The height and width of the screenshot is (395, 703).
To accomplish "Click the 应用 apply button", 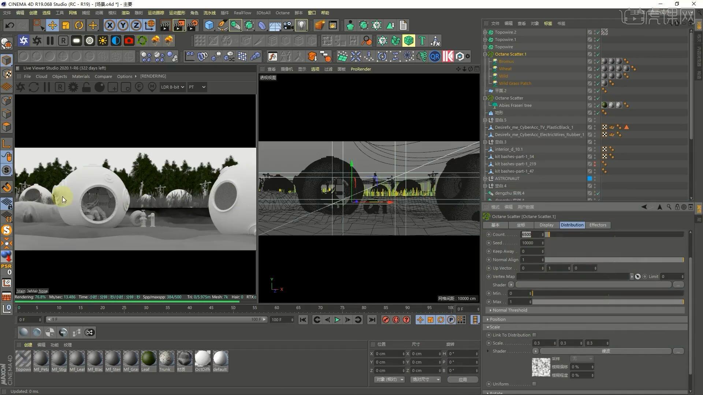I will point(463,379).
